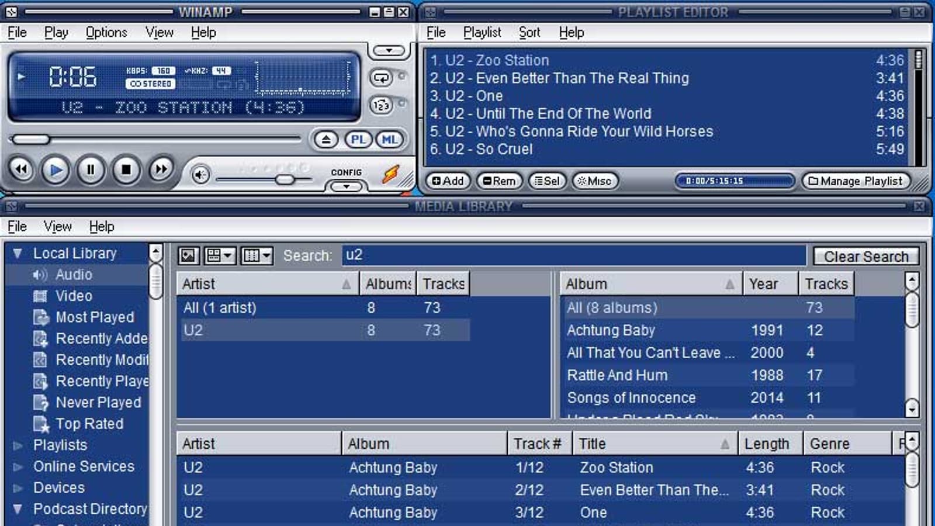Open Media Library Help menu

pos(102,227)
